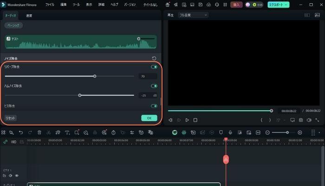The height and width of the screenshot is (186, 325).
Task: Toggle the リバーブ除去 switch
Action: coord(154,67)
